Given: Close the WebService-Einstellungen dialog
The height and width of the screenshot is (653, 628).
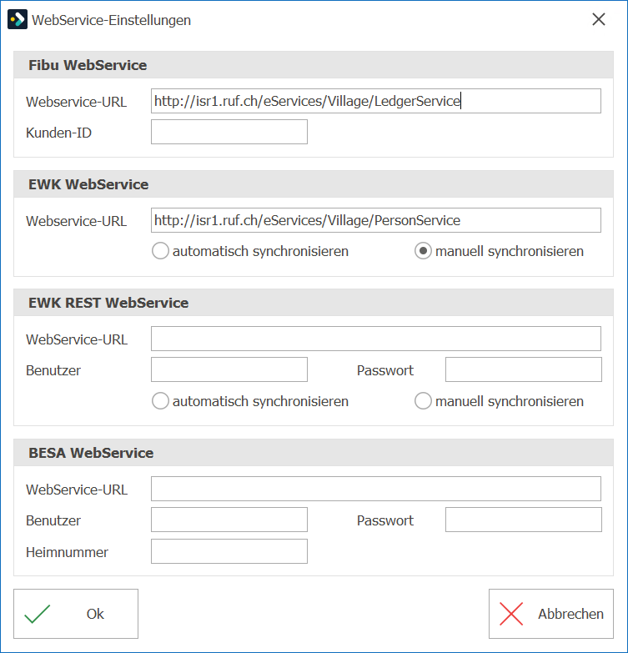Looking at the screenshot, I should (599, 19).
